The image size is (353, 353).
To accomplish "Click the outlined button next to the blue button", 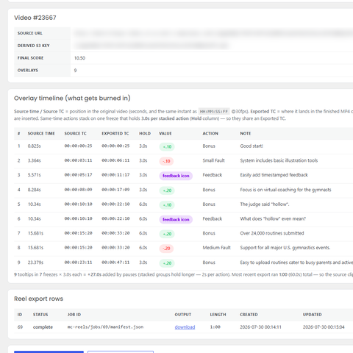I will click(121, 352).
